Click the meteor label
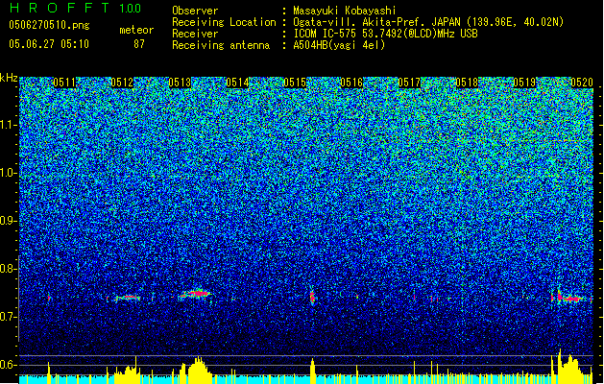This screenshot has width=604, height=384. (136, 30)
